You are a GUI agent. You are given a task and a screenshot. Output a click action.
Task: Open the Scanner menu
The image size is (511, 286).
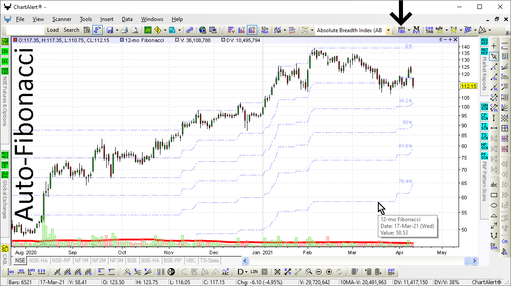pyautogui.click(x=61, y=19)
